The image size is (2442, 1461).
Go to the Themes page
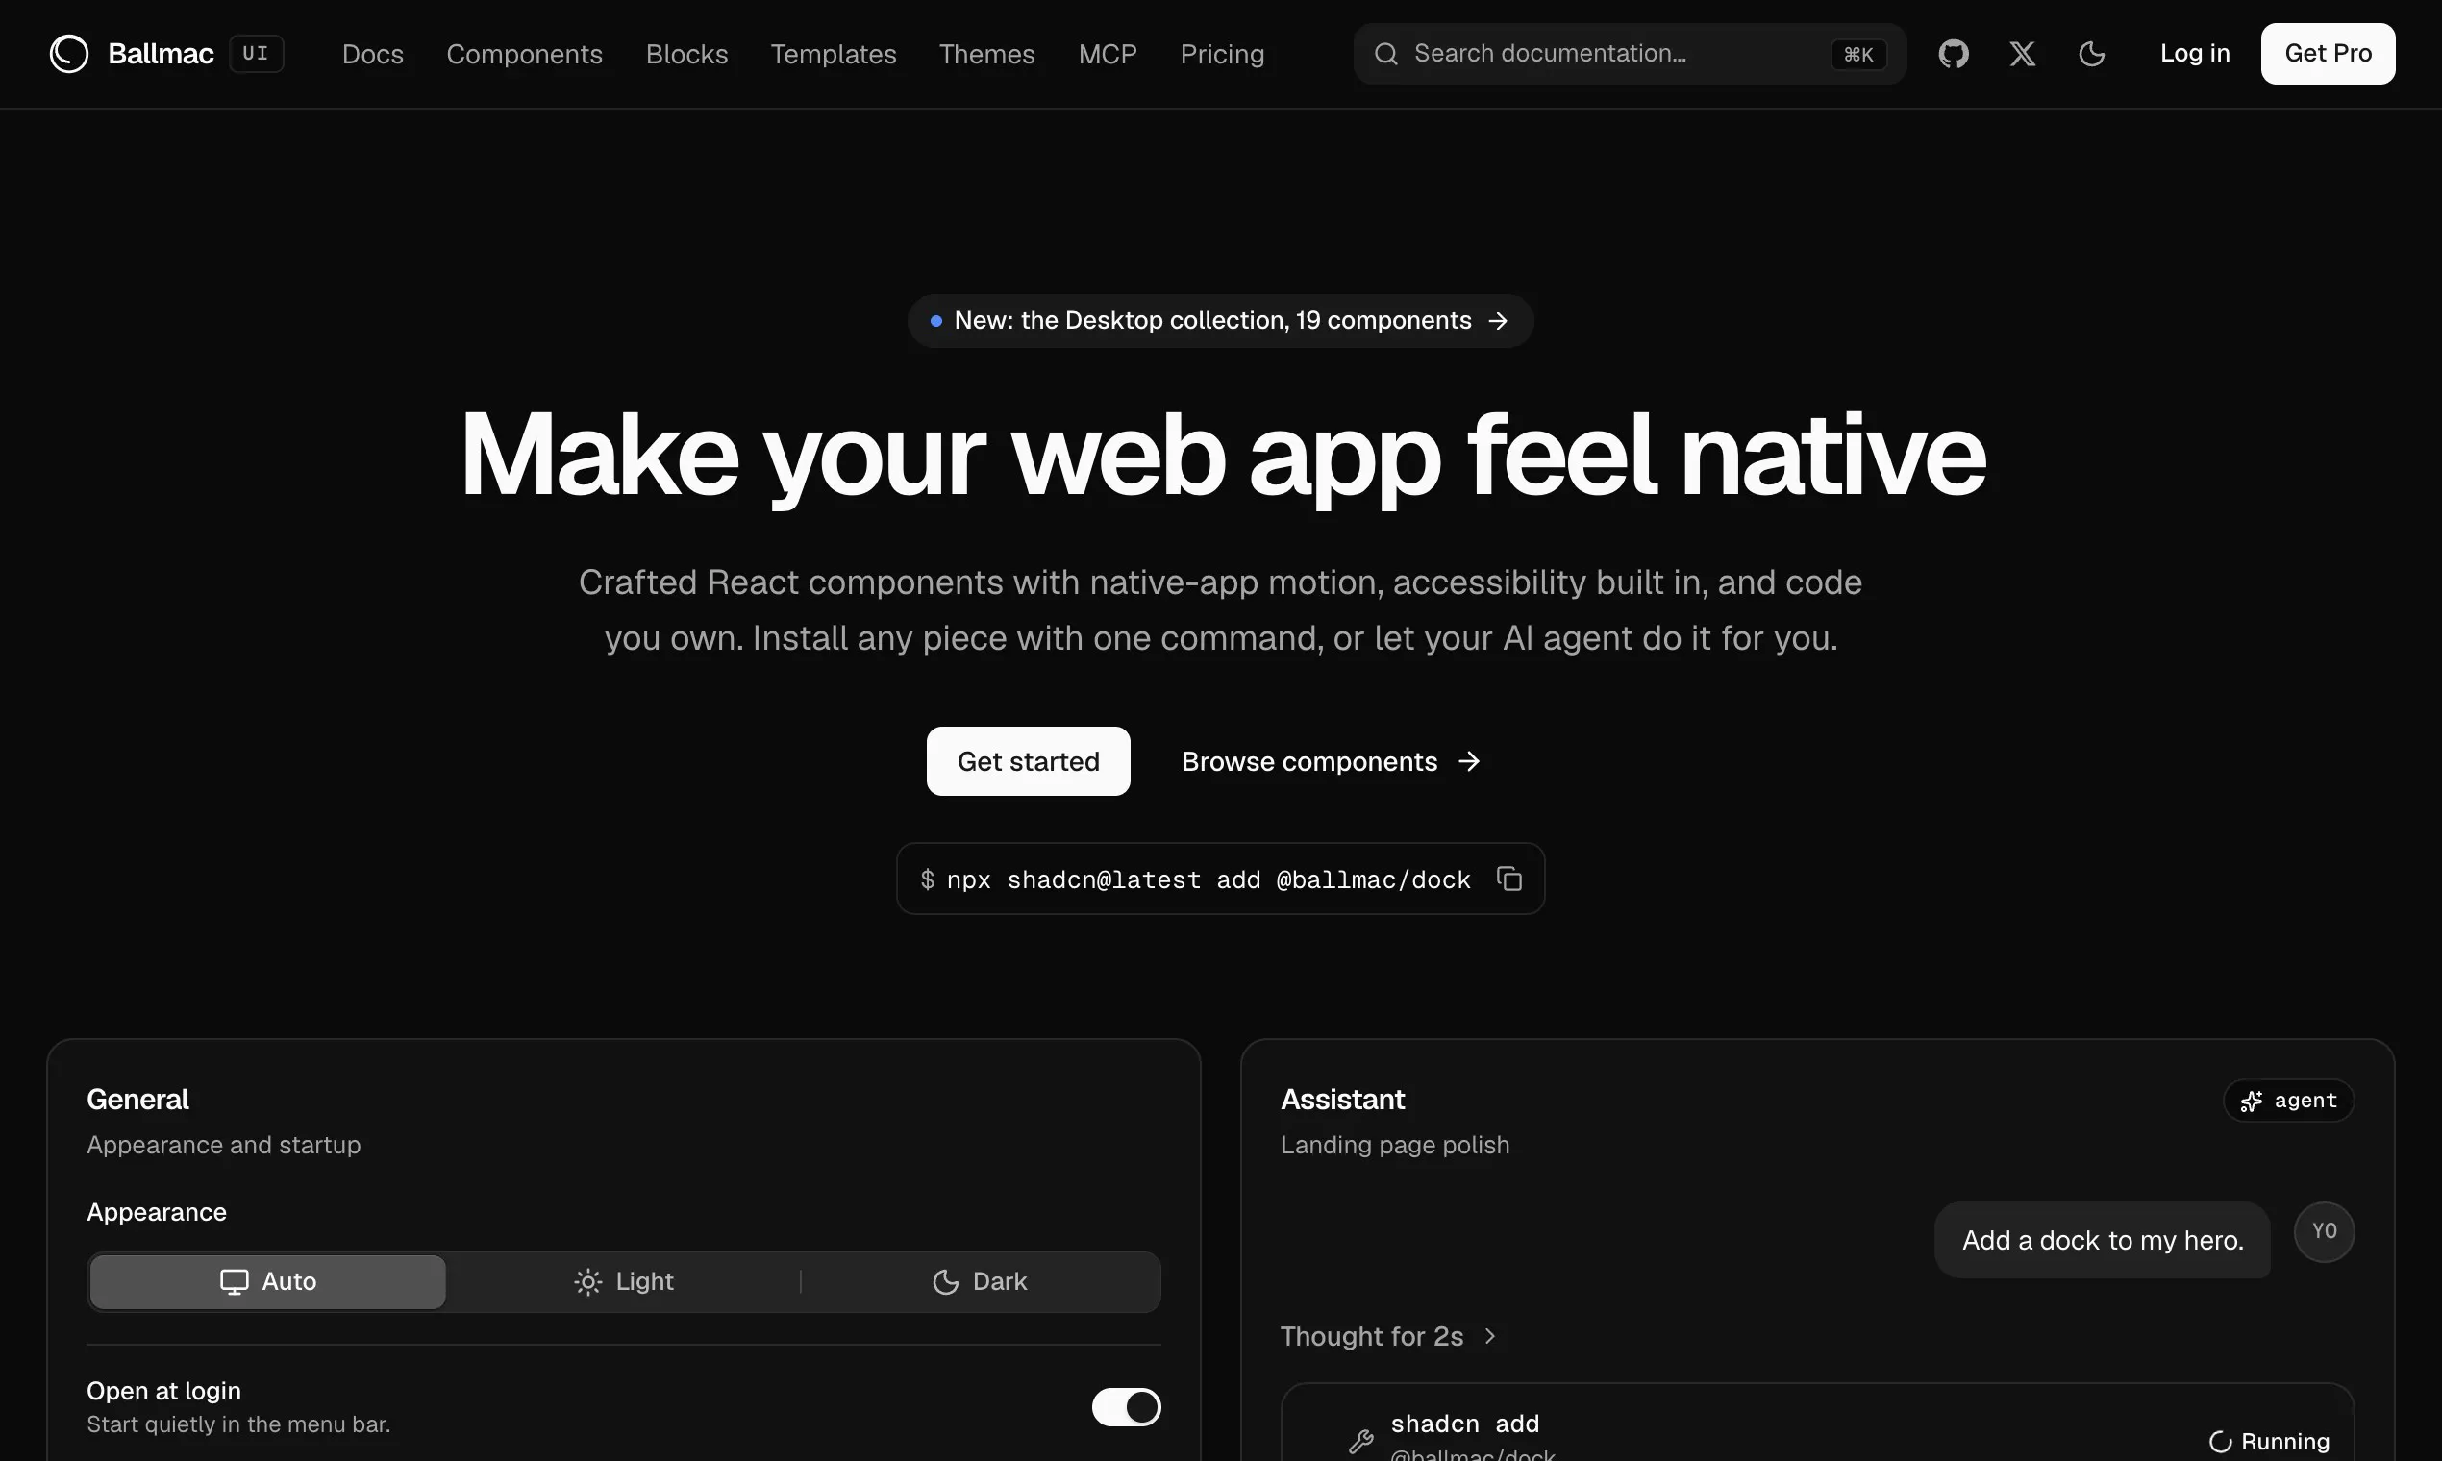[x=986, y=53]
